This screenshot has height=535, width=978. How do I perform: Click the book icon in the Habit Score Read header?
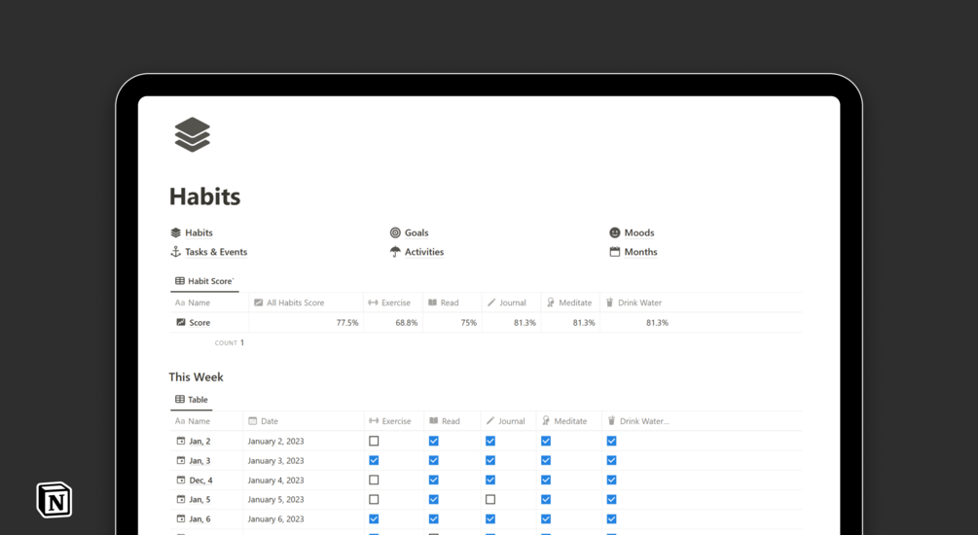pos(432,303)
